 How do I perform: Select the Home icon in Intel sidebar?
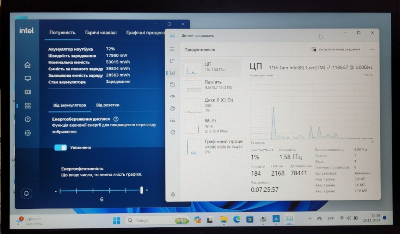pos(27,64)
